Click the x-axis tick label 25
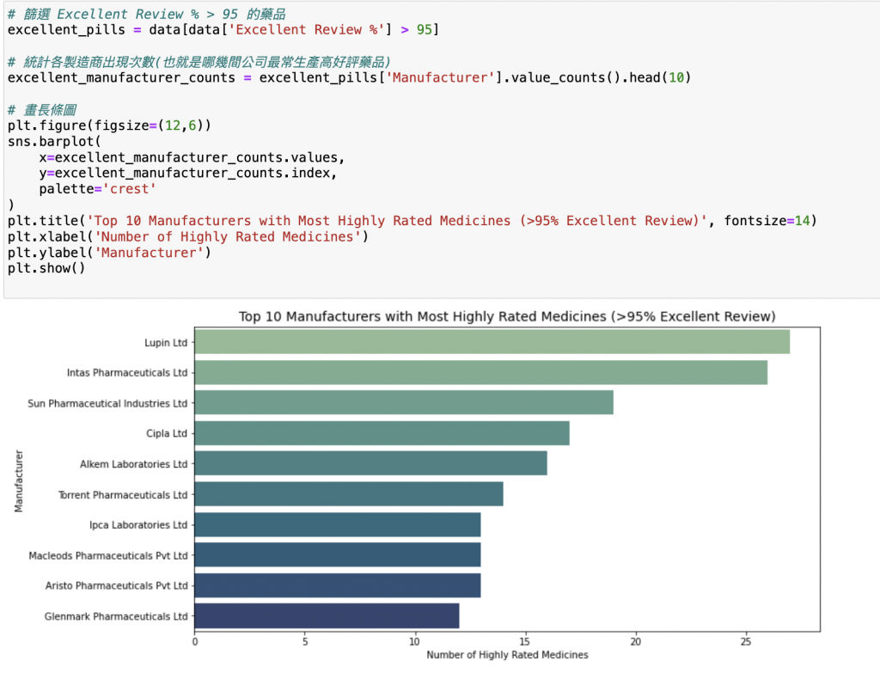 point(745,641)
